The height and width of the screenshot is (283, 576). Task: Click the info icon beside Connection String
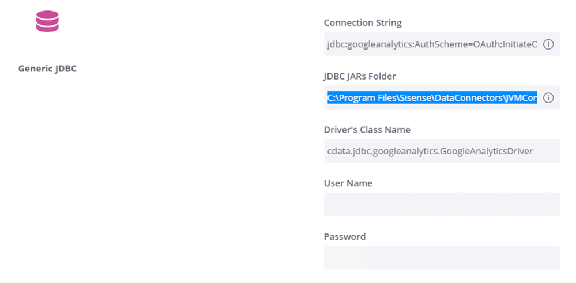548,44
